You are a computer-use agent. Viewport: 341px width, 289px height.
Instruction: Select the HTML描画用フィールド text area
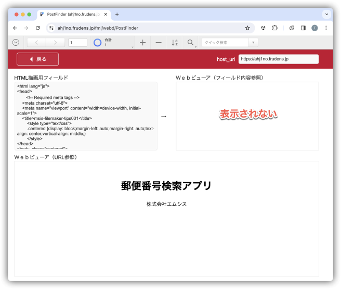point(86,116)
